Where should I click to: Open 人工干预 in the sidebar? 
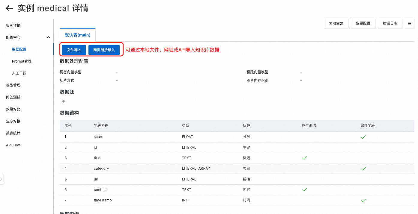click(x=19, y=73)
